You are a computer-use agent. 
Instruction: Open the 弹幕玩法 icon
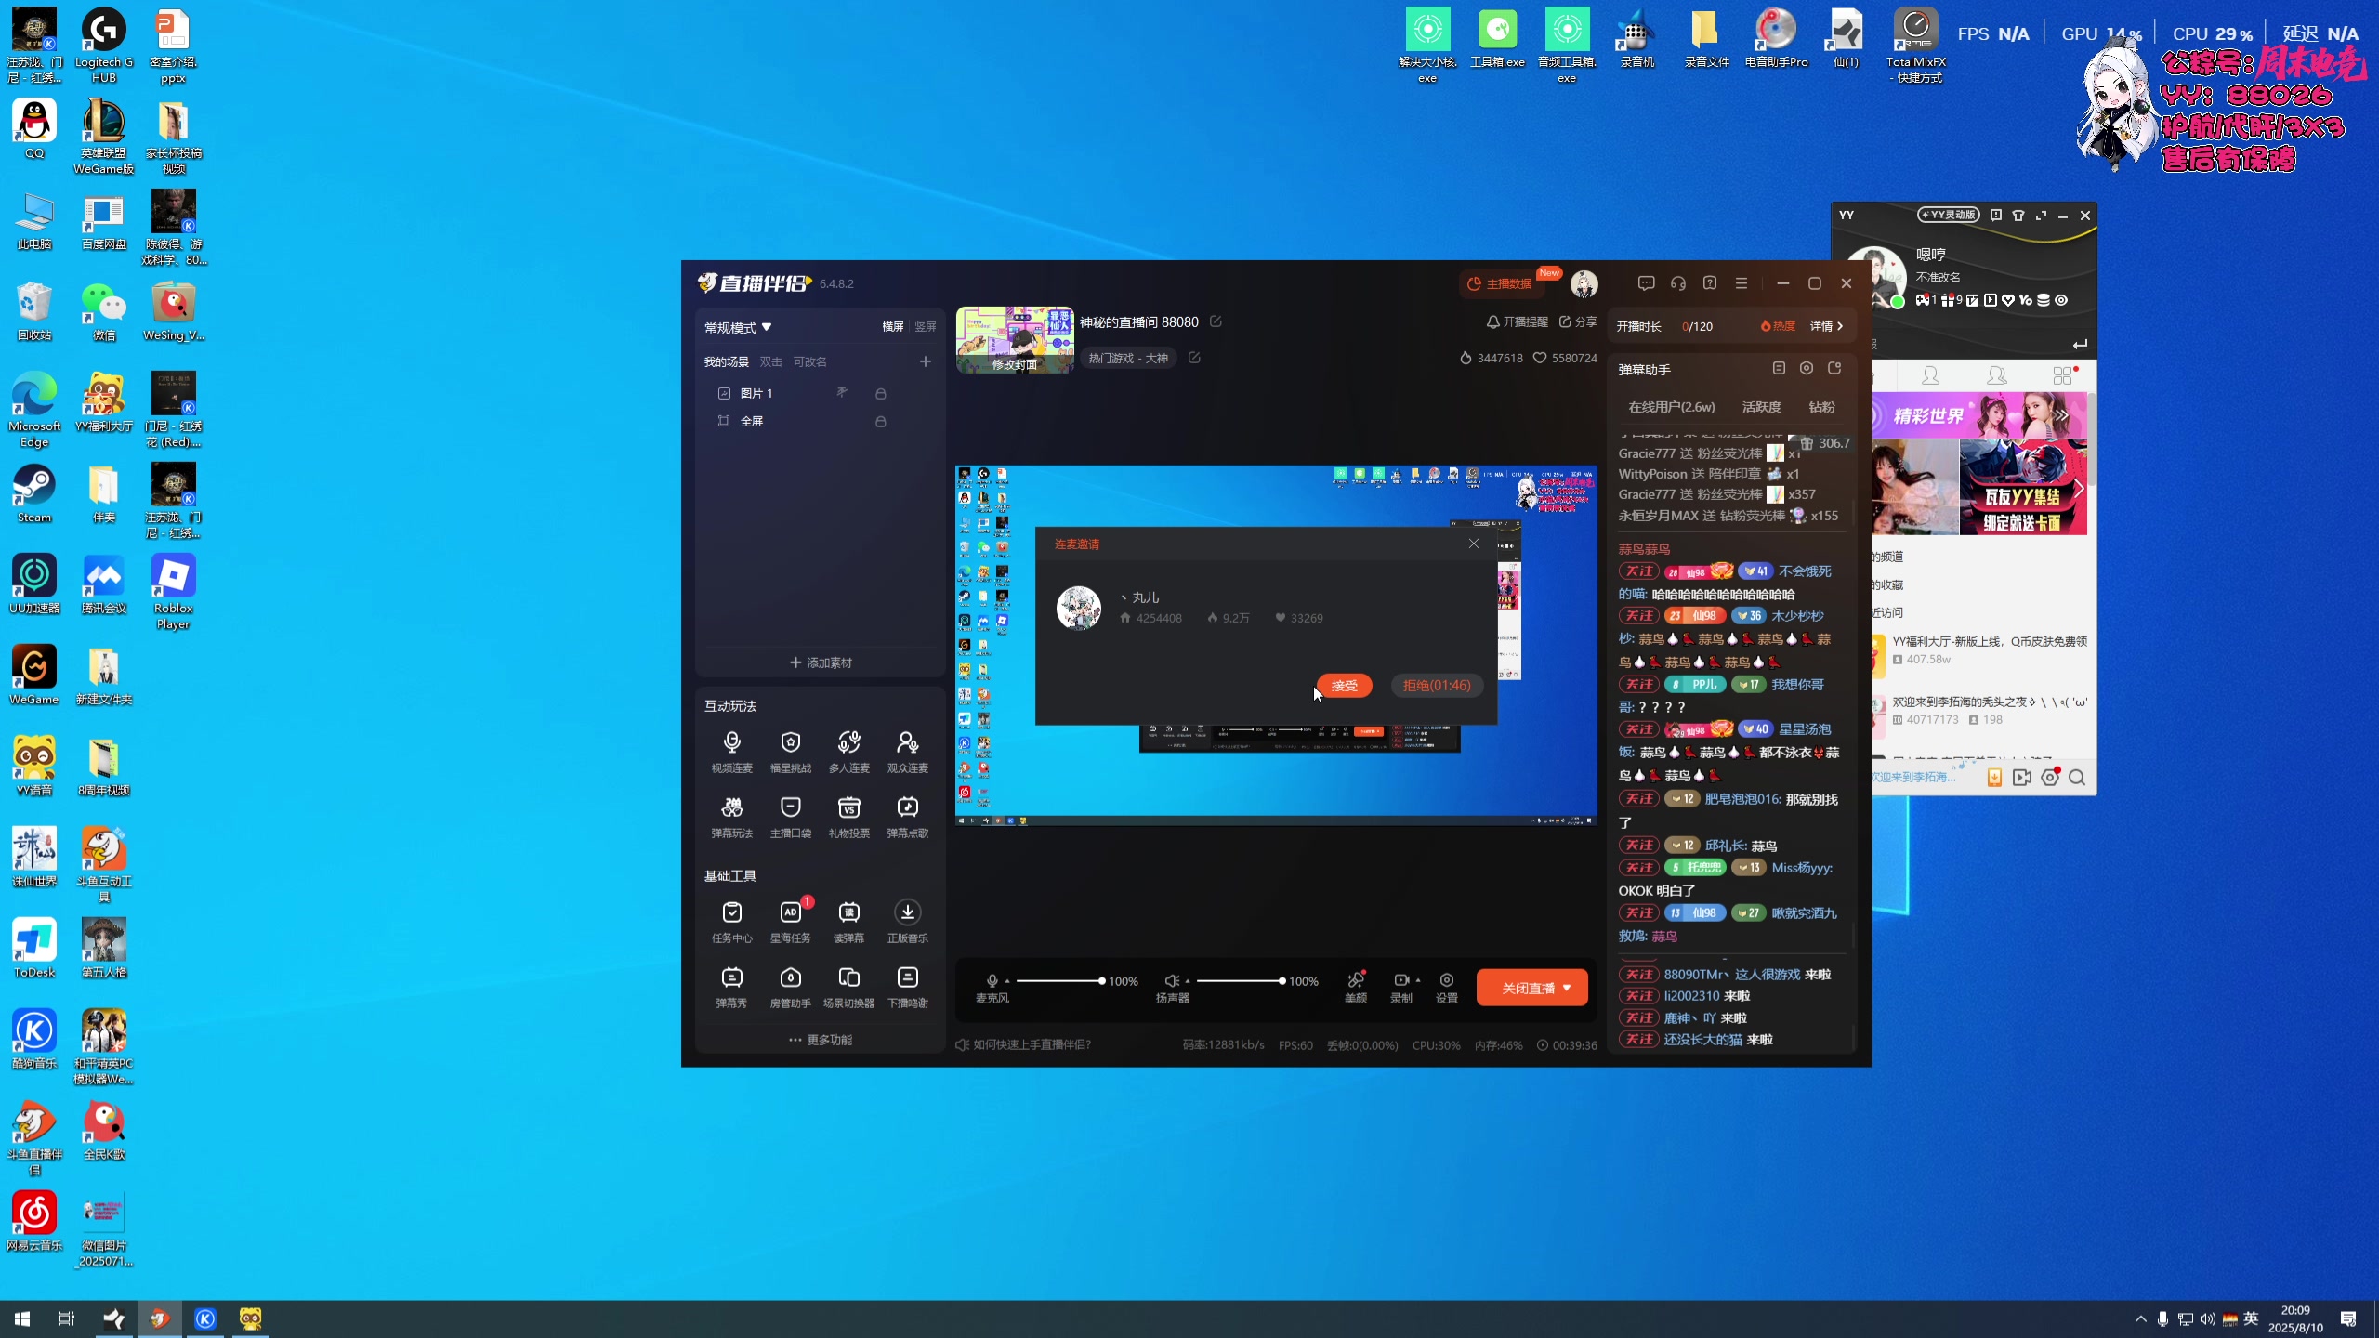(731, 817)
